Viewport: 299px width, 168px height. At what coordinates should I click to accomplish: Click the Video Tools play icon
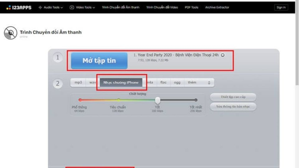click(x=72, y=7)
